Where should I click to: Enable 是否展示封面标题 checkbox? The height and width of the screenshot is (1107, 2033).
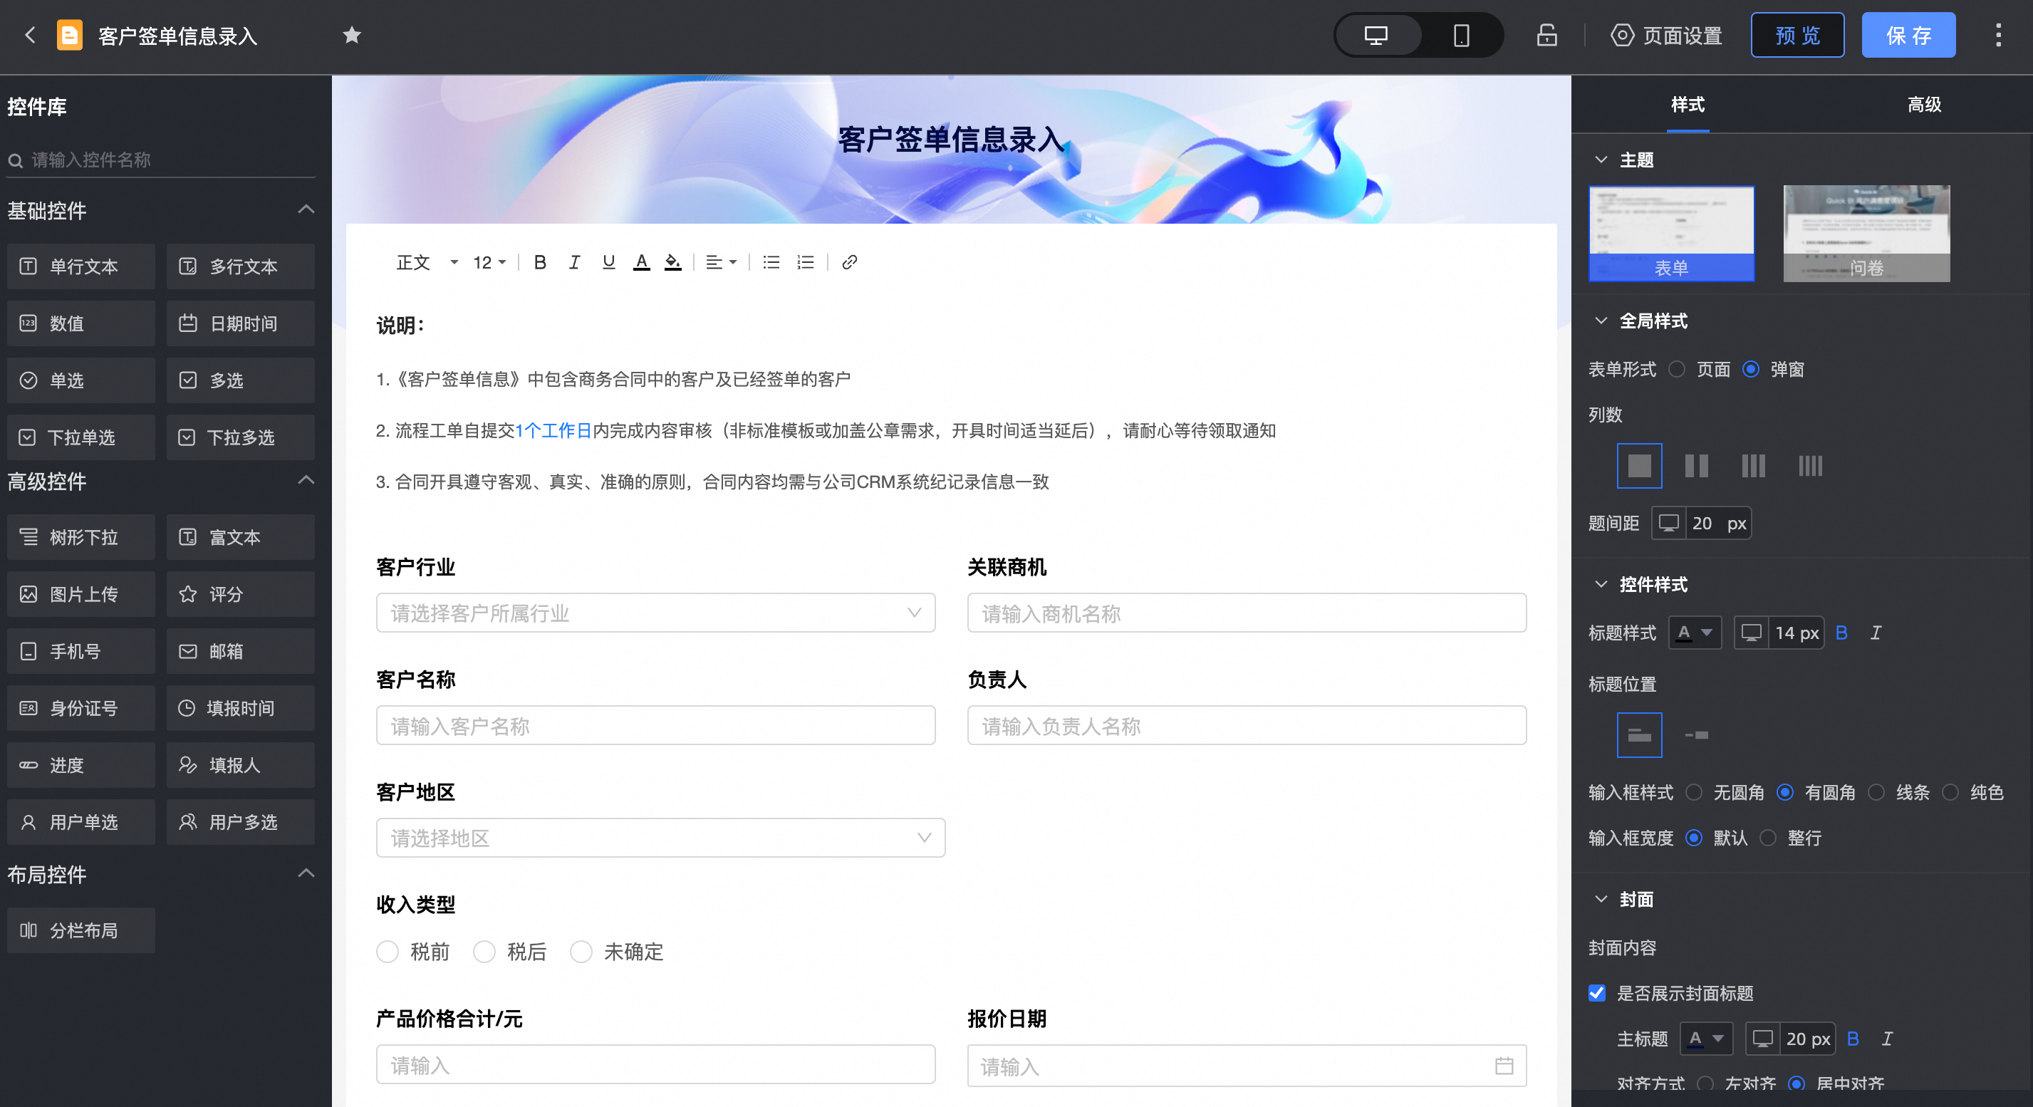(1596, 994)
